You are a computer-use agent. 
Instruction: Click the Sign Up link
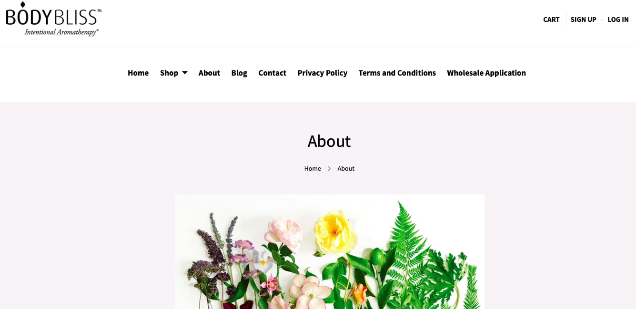(583, 19)
